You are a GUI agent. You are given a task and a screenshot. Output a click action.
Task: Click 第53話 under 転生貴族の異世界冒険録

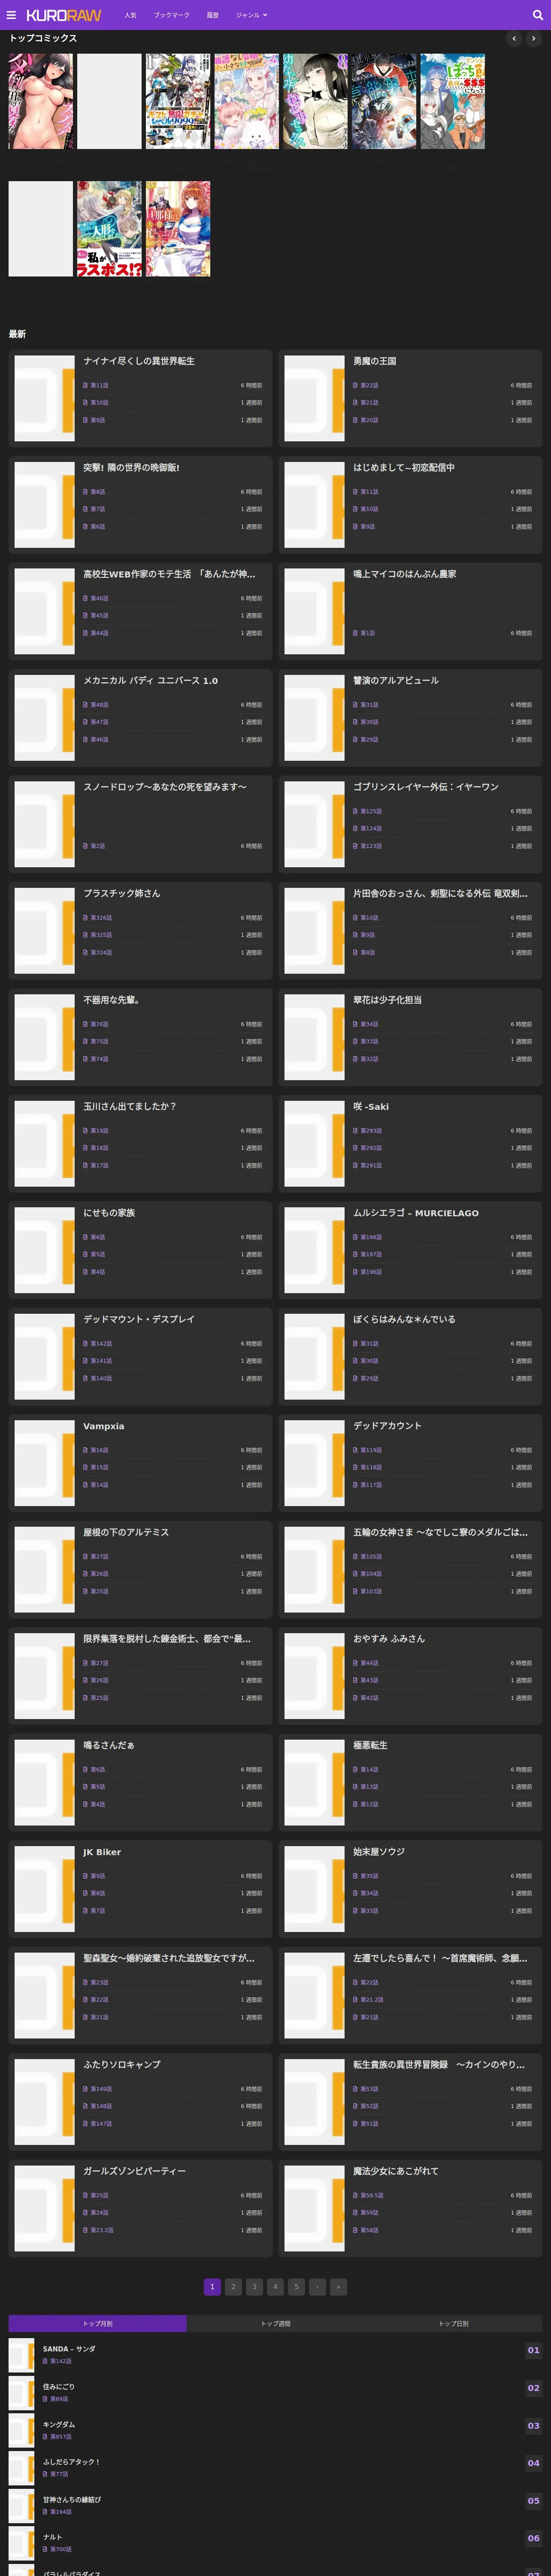(369, 2089)
